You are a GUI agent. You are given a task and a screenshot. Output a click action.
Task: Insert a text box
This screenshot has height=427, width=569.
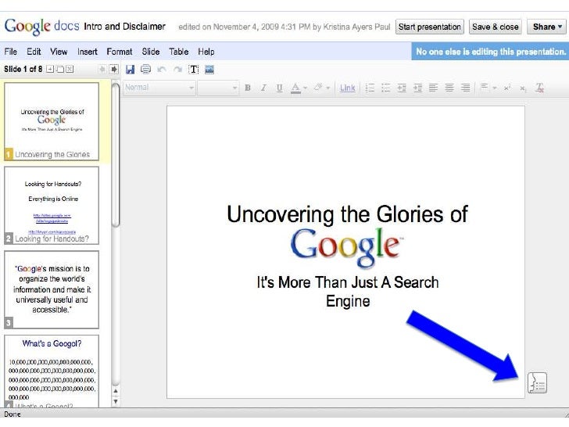pos(194,69)
